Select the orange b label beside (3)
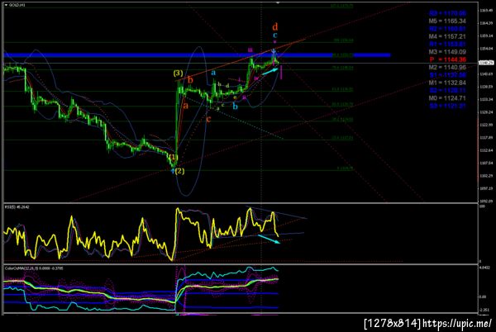 coord(190,80)
